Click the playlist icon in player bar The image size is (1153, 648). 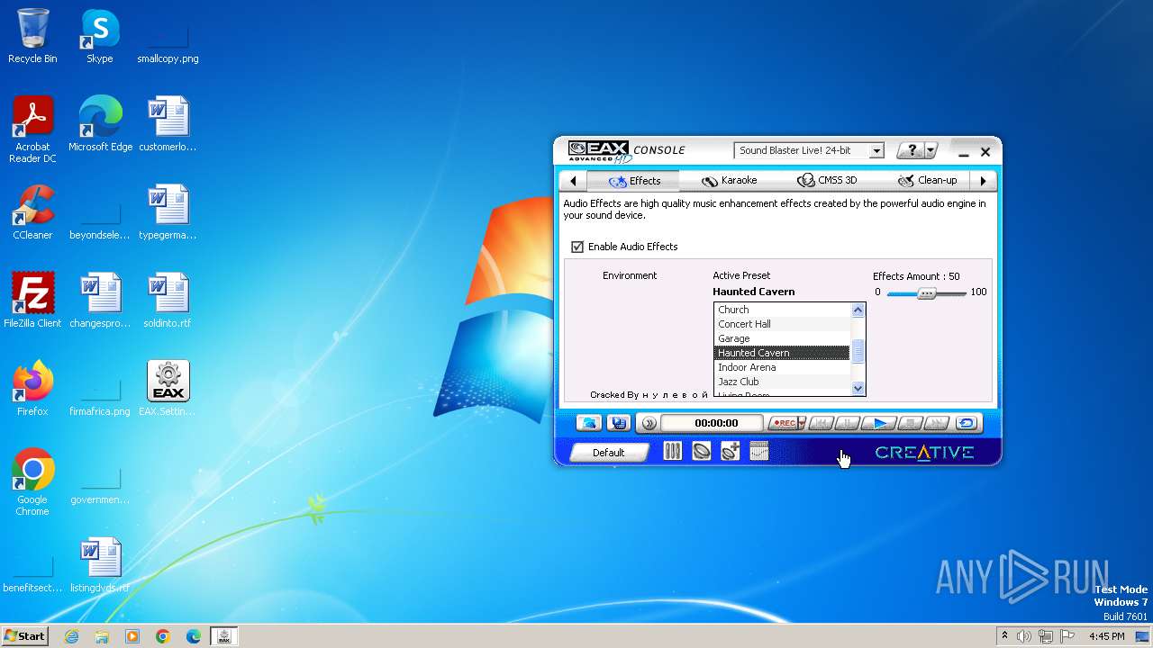pos(618,423)
